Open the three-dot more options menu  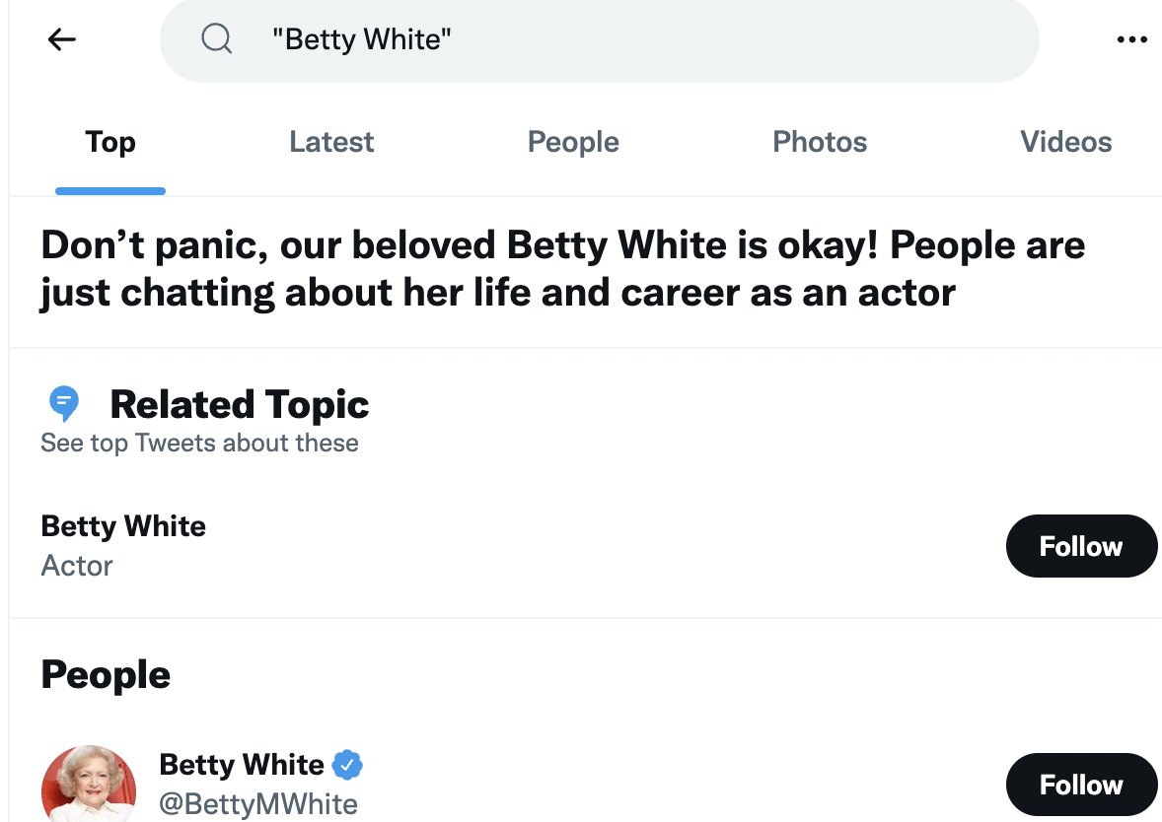(x=1131, y=39)
